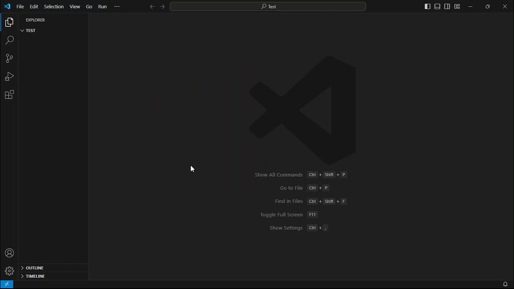514x289 pixels.
Task: Open the Source Control view
Action: 9,58
